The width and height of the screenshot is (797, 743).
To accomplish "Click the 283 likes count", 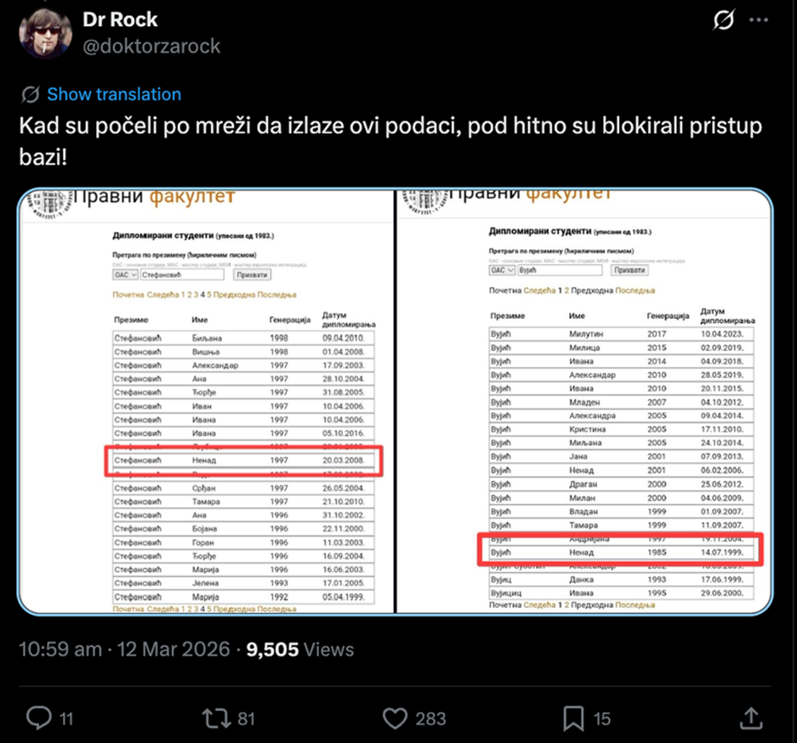I will [431, 719].
